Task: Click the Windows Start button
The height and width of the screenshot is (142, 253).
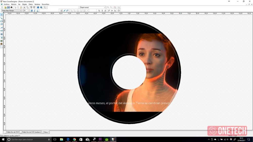Action: coord(3,139)
